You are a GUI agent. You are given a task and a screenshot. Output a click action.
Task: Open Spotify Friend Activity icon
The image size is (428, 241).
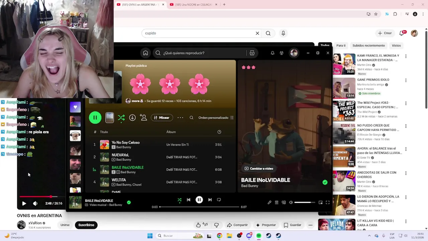[282, 53]
